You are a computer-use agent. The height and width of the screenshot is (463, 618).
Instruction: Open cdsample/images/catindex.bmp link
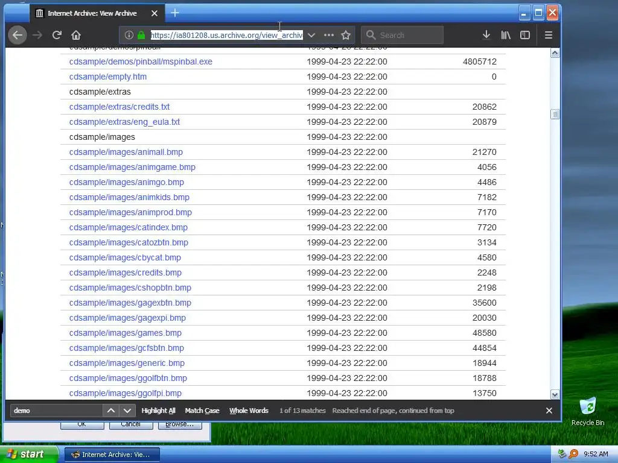(x=129, y=227)
